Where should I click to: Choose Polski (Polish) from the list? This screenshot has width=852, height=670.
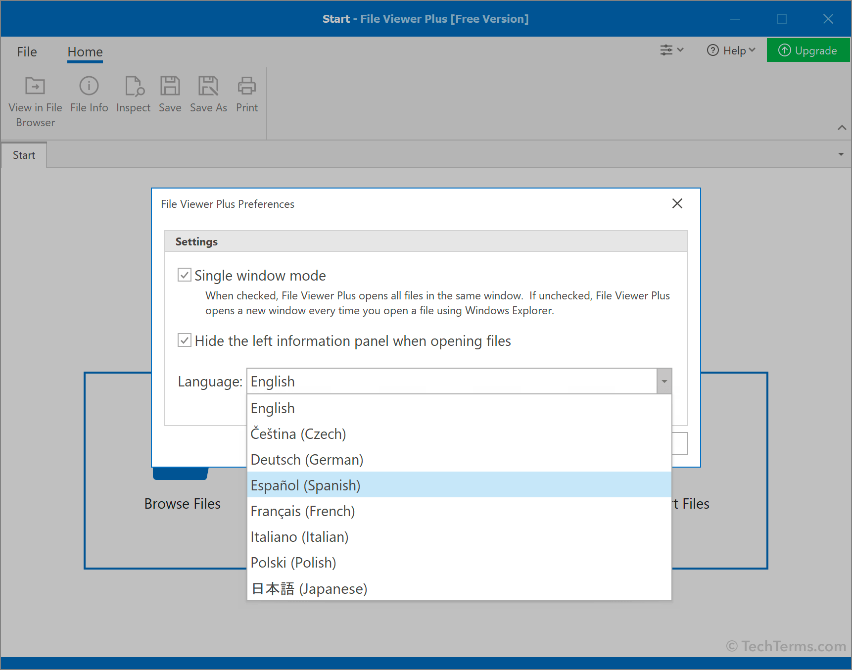click(x=459, y=563)
